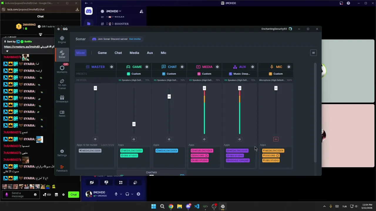The height and width of the screenshot is (211, 376).
Task: Open Giveaways in the sidebar
Action: point(62,99)
